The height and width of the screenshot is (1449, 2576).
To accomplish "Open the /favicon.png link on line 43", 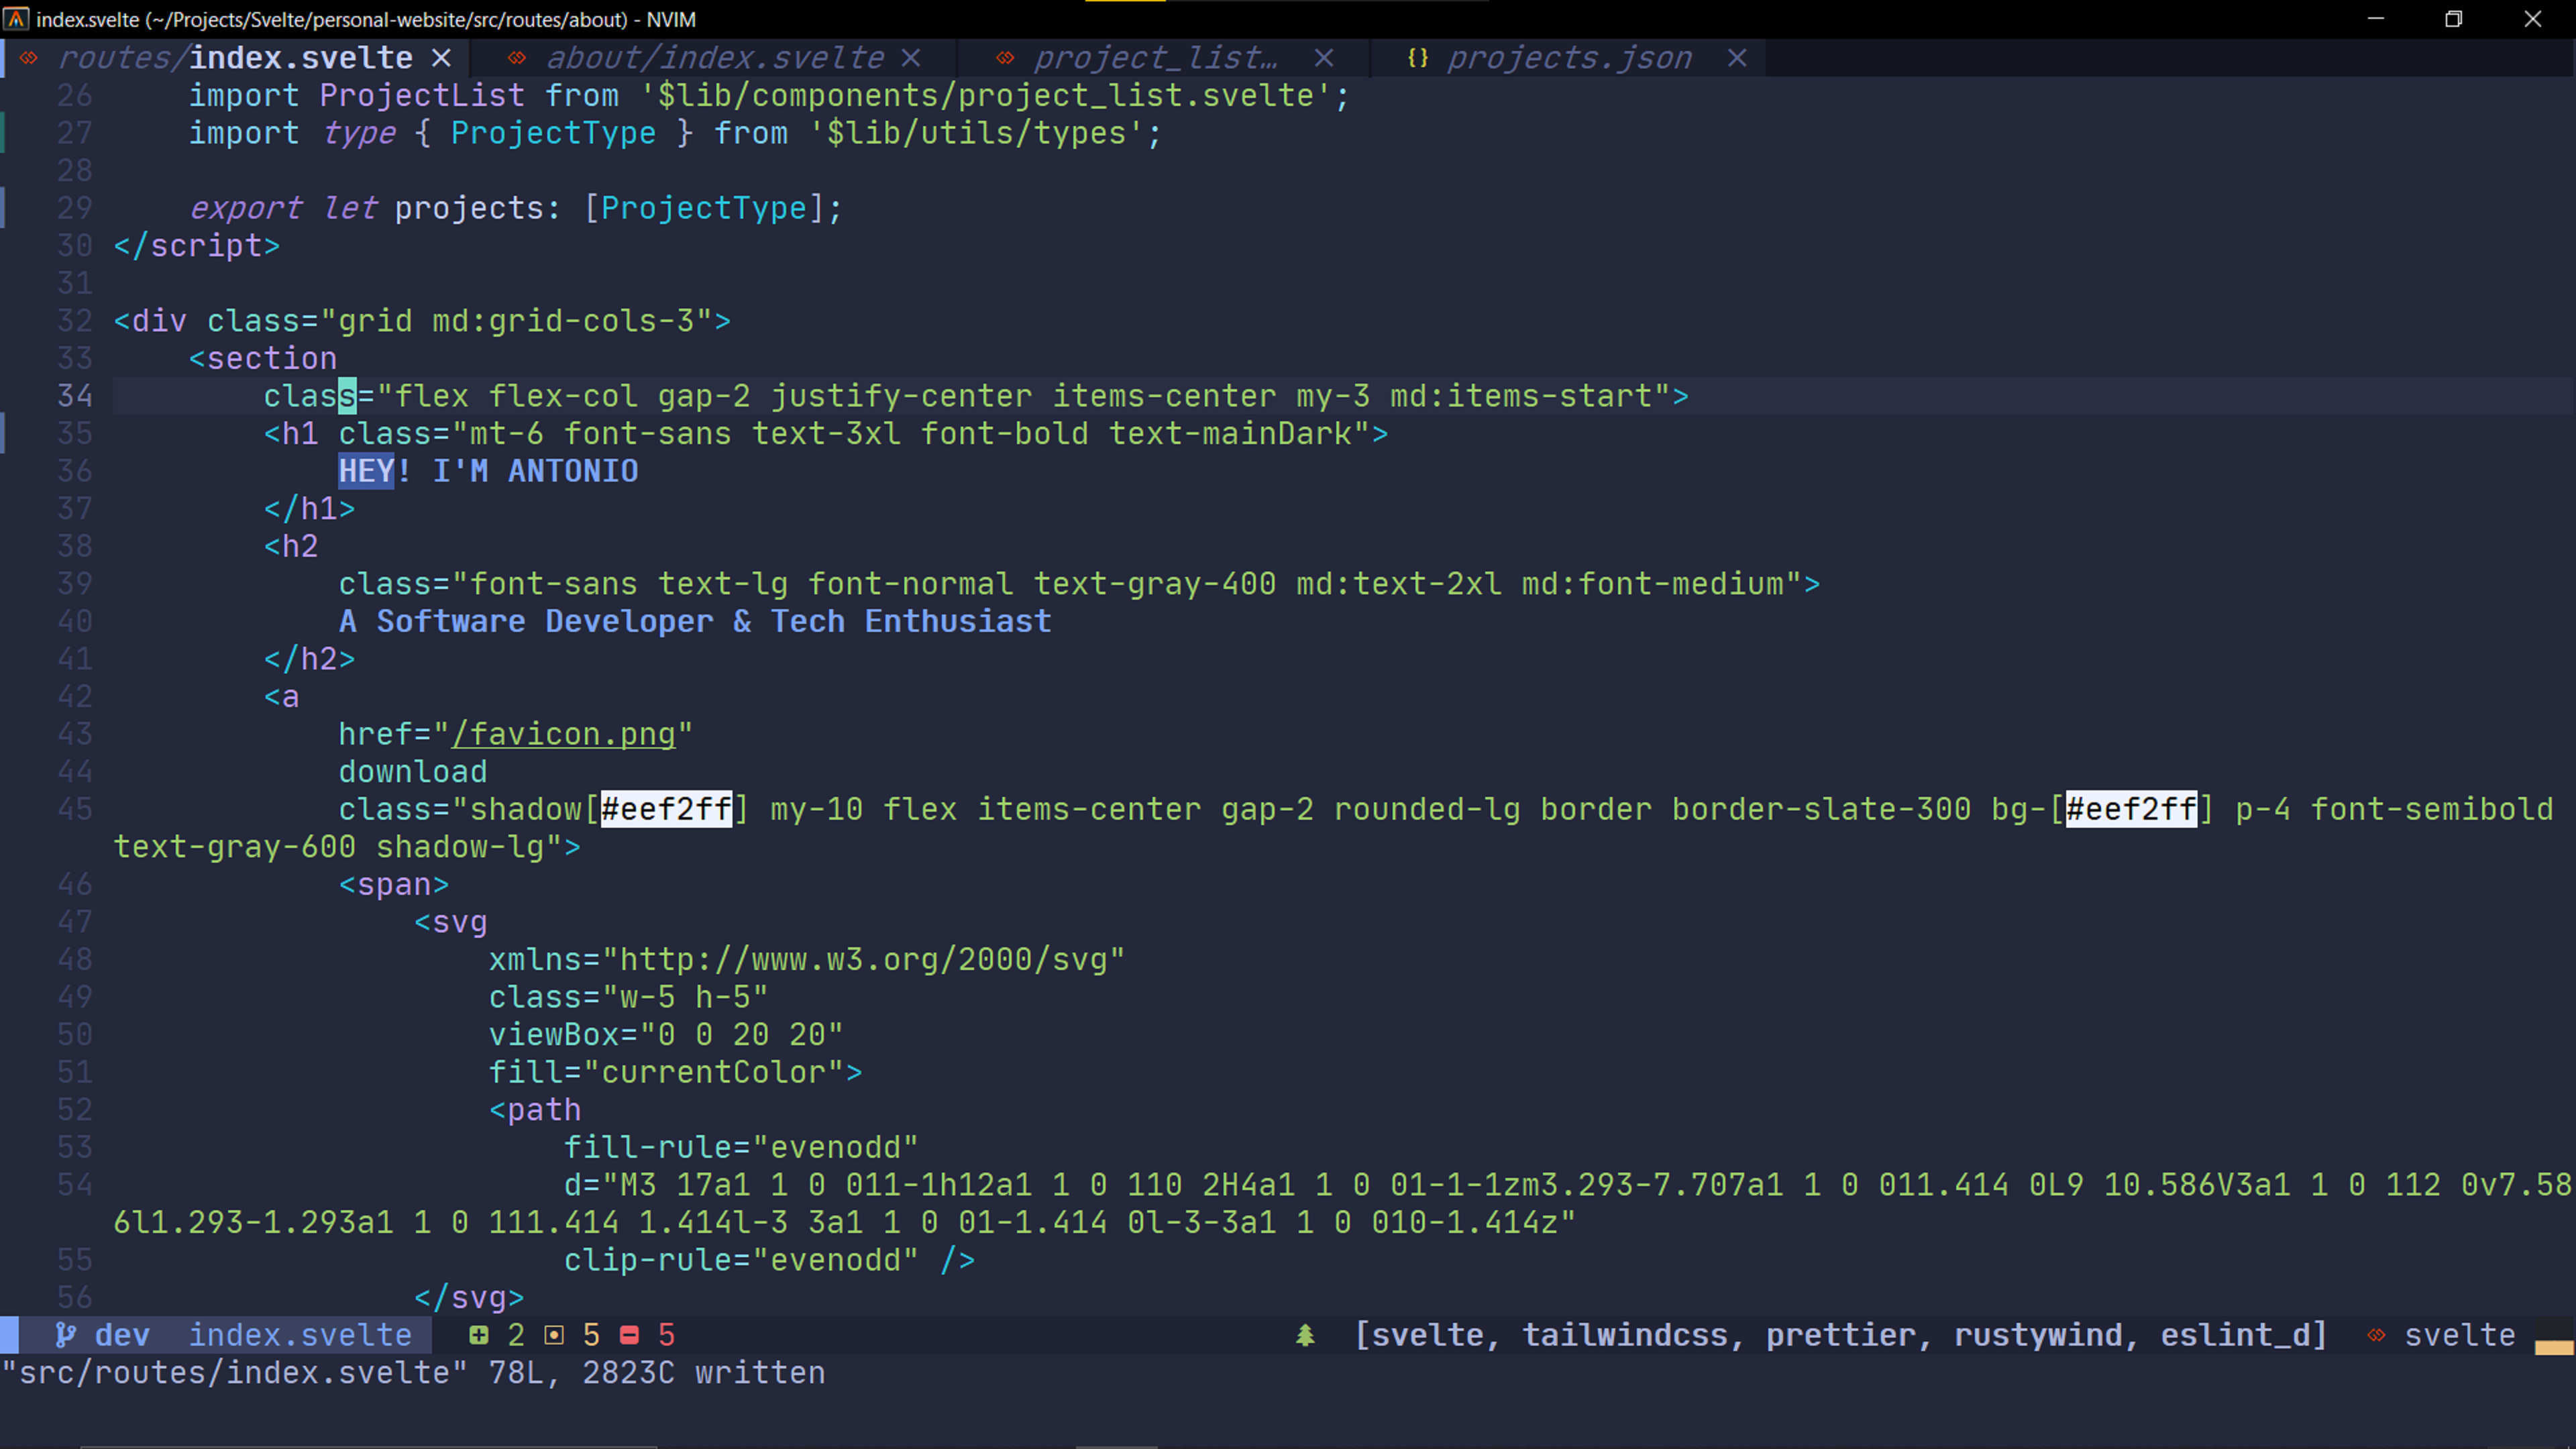I will coord(563,734).
